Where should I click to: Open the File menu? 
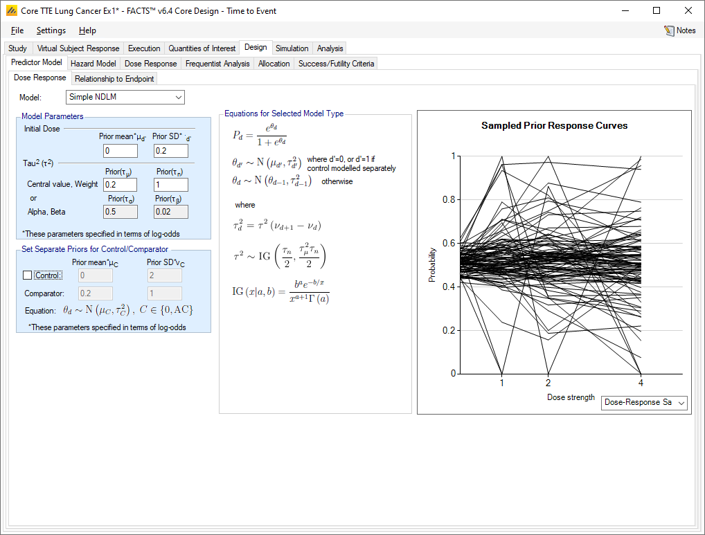(17, 30)
